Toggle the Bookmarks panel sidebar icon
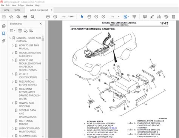Screen dimensions: 179x138 pyautogui.click(x=3, y=34)
